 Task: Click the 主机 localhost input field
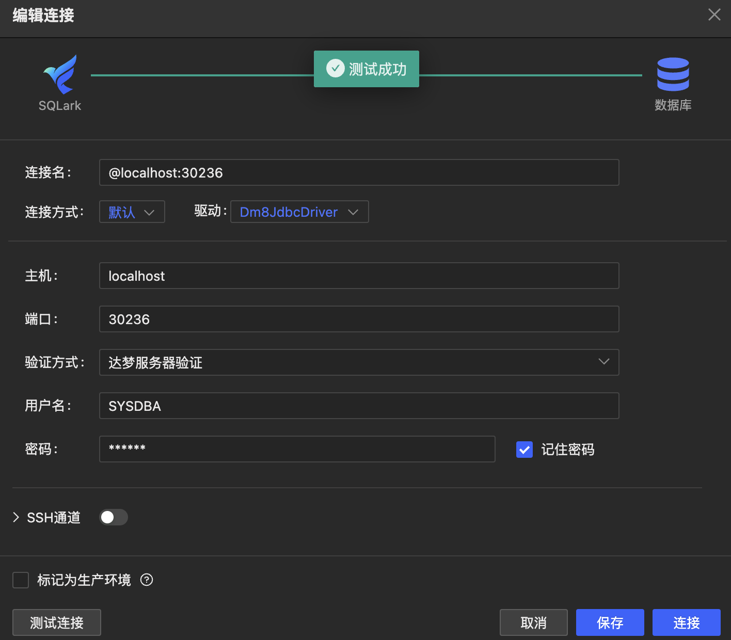[359, 276]
